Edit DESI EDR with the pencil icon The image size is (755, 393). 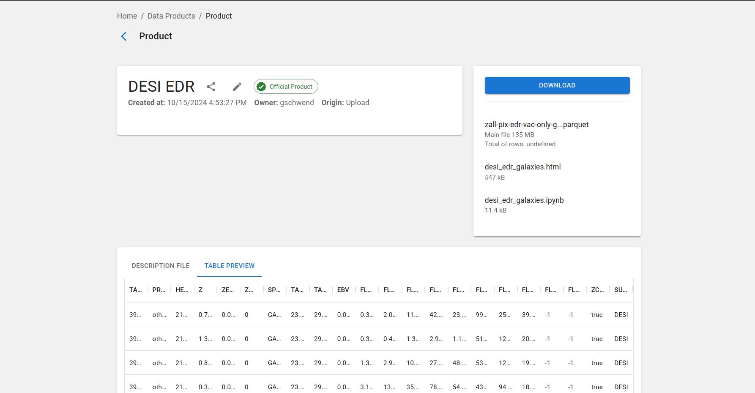click(237, 87)
